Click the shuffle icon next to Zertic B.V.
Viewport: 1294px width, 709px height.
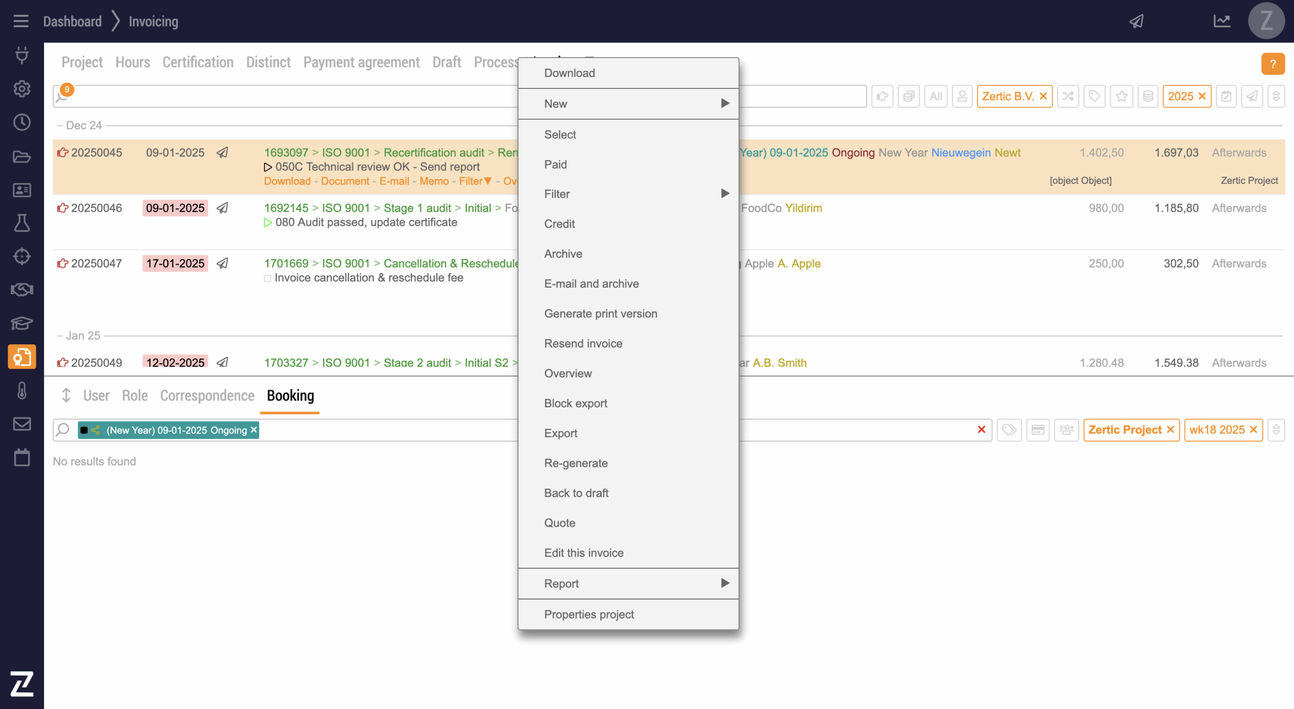tap(1068, 96)
